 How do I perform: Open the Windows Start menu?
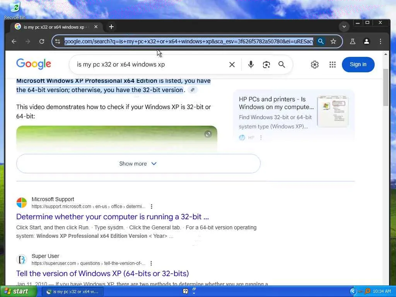(18, 292)
